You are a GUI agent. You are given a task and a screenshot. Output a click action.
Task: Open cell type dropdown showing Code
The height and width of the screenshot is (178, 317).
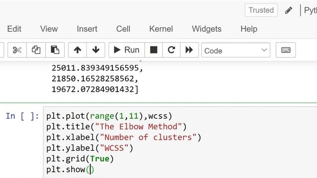coord(236,50)
